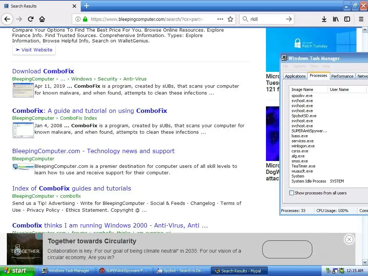Tick Show processes from all users

(x=291, y=193)
